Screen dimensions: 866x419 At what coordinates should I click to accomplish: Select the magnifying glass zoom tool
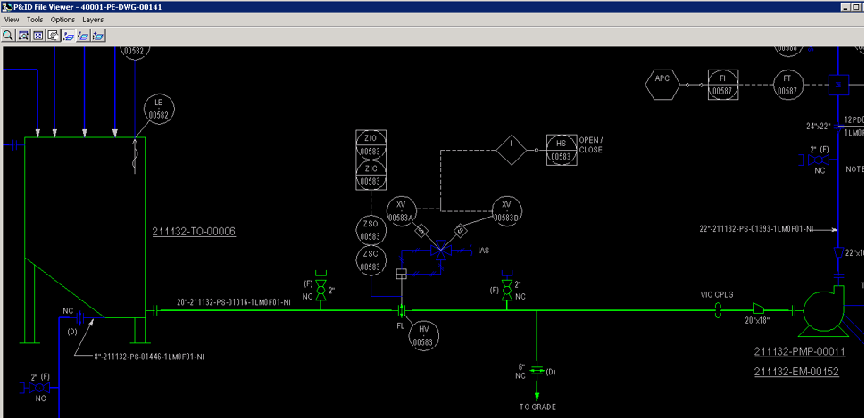[8, 36]
